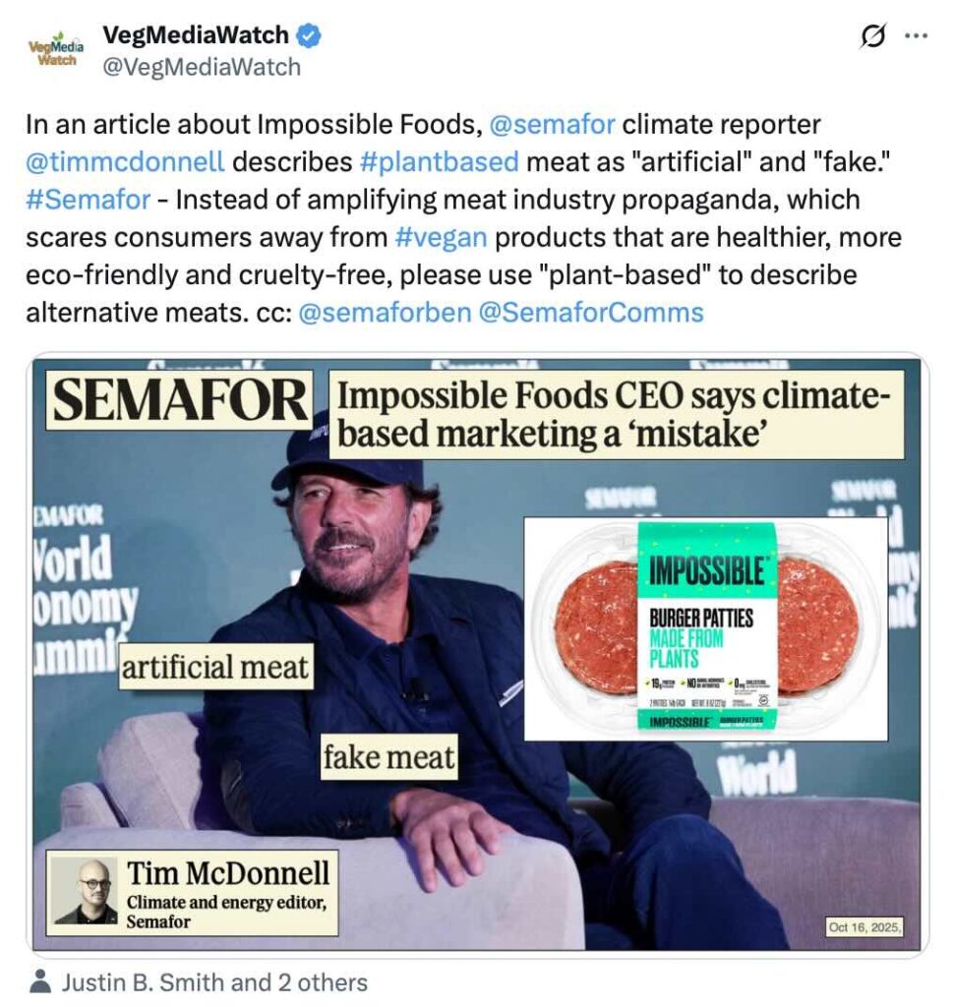Open the VegMediaWatch display name
The image size is (954, 1007).
tap(196, 36)
